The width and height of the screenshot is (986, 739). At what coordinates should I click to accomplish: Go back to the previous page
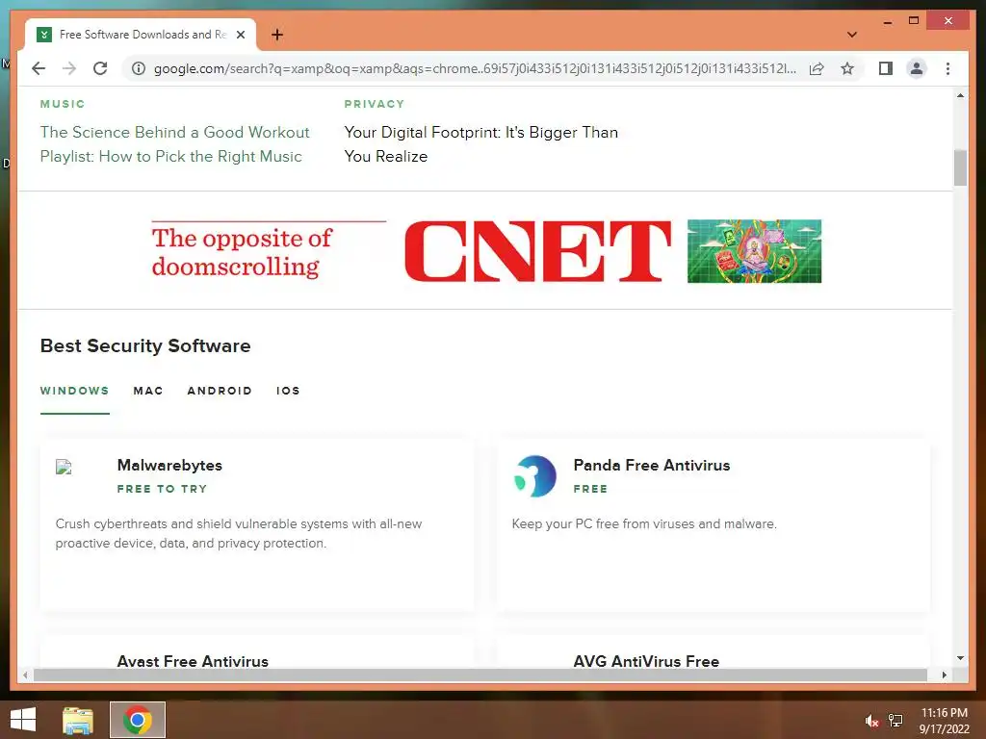(x=39, y=68)
